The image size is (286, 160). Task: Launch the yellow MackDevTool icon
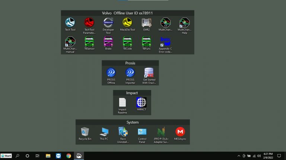click(x=127, y=23)
